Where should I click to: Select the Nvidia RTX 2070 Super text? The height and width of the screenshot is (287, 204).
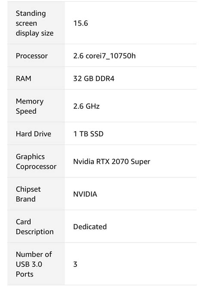(x=111, y=161)
